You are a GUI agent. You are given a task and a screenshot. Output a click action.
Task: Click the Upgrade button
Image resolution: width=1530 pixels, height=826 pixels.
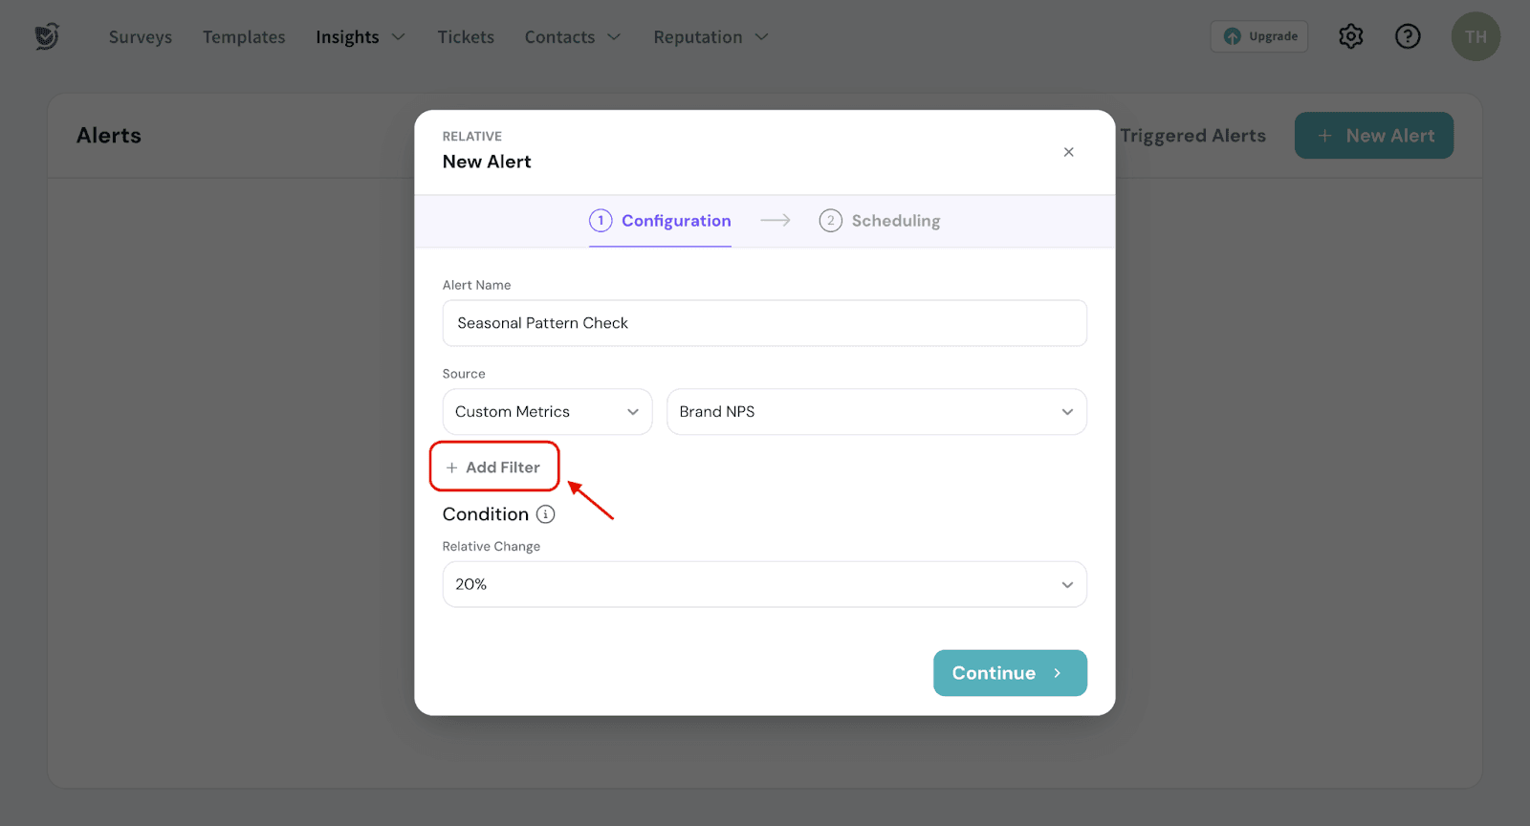[x=1259, y=36]
